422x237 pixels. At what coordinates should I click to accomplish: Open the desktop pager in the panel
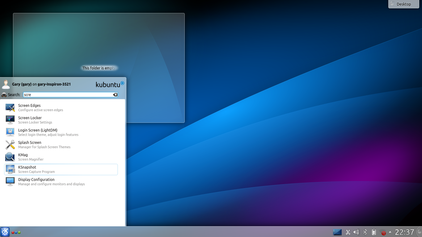[337, 232]
